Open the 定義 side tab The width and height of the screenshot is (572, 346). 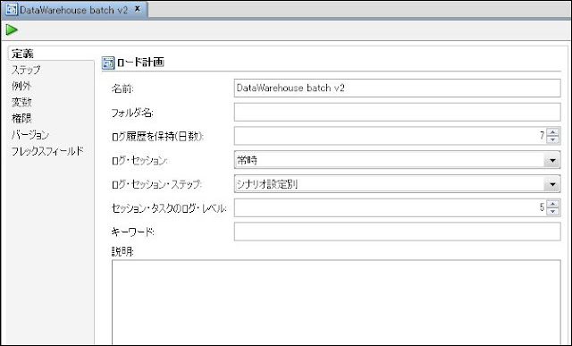(22, 54)
